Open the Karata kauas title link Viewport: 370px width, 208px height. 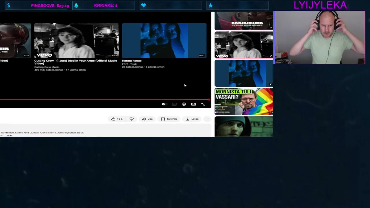(x=132, y=61)
